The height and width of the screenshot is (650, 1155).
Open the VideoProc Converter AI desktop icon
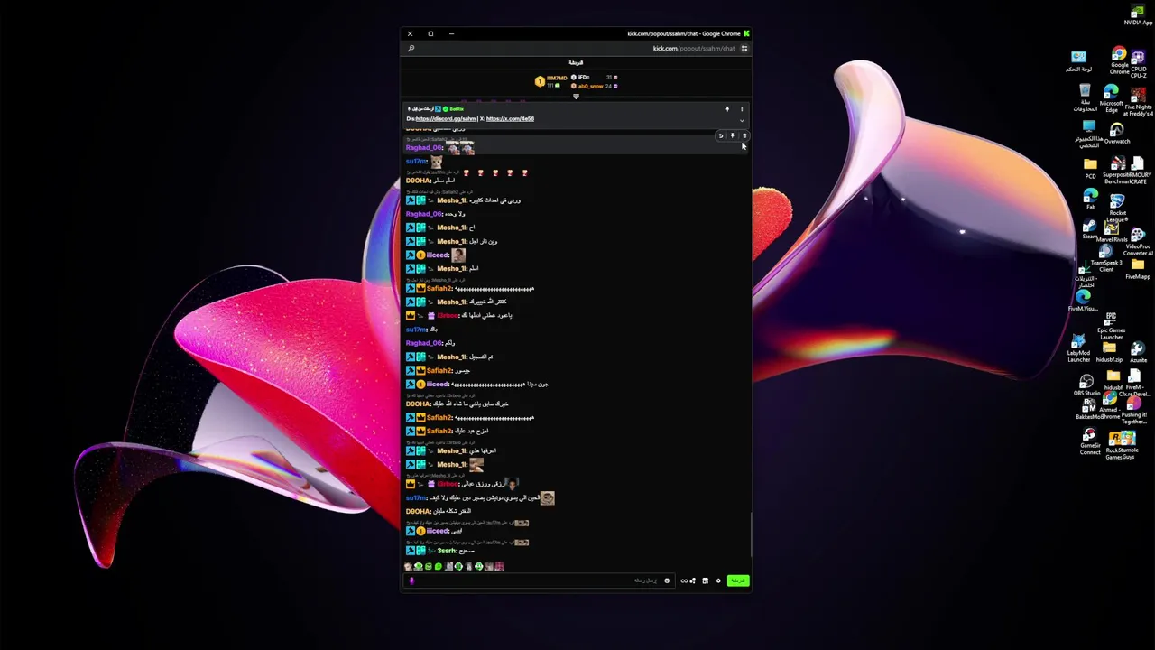click(x=1138, y=241)
